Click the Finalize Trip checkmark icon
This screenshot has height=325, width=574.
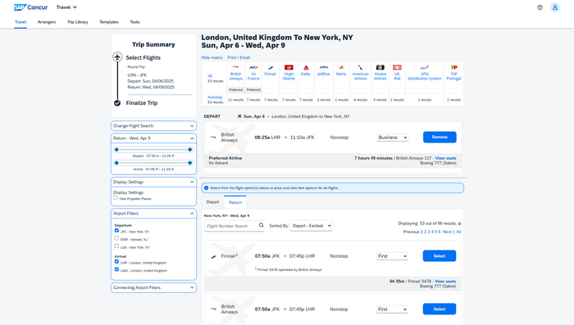pyautogui.click(x=117, y=103)
